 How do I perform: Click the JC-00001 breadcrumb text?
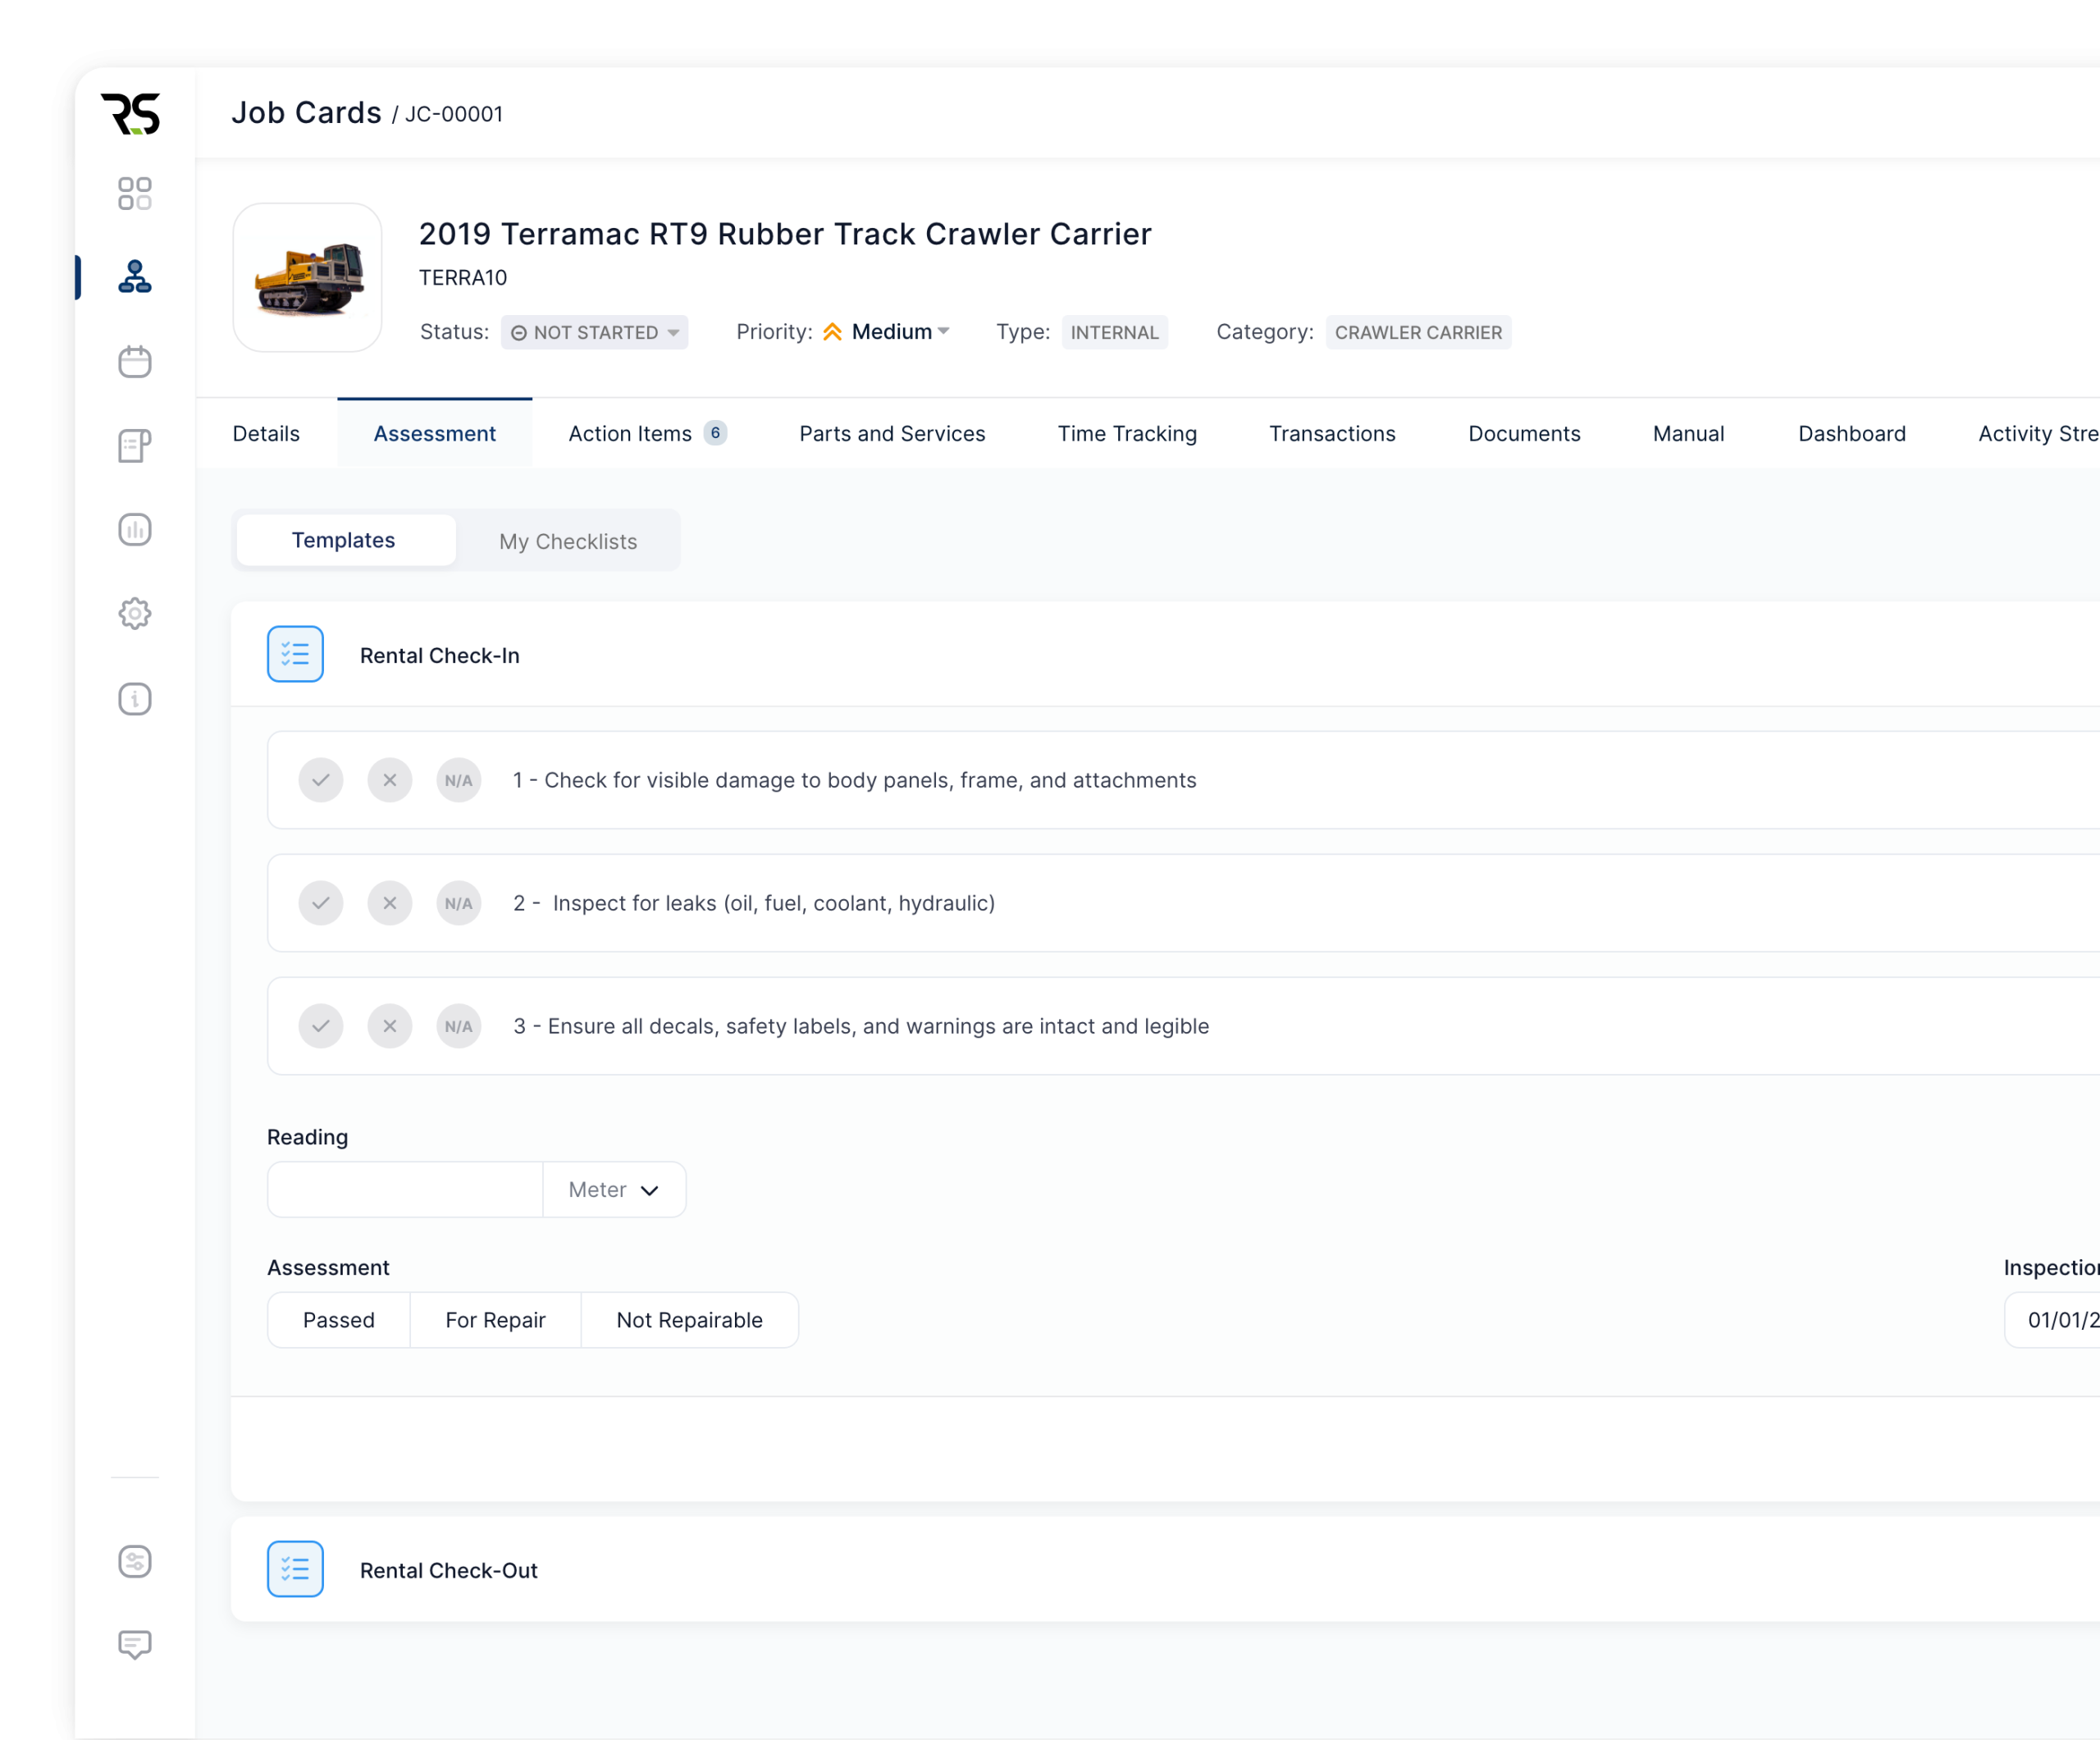coord(454,114)
